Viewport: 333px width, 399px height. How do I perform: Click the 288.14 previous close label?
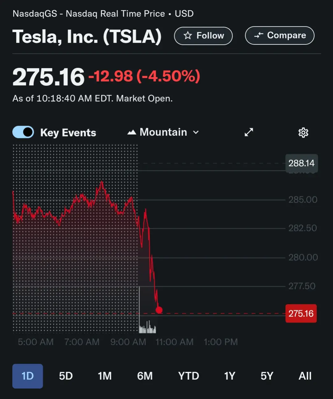(302, 163)
